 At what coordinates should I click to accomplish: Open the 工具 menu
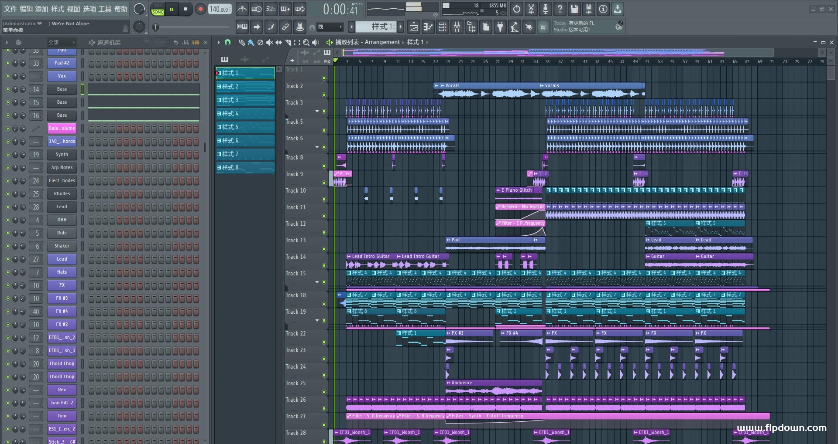(105, 9)
